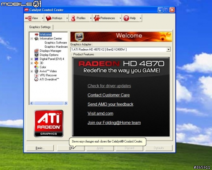The height and width of the screenshot is (170, 212).
Task: Collapse the Information Center node
Action: point(32,39)
